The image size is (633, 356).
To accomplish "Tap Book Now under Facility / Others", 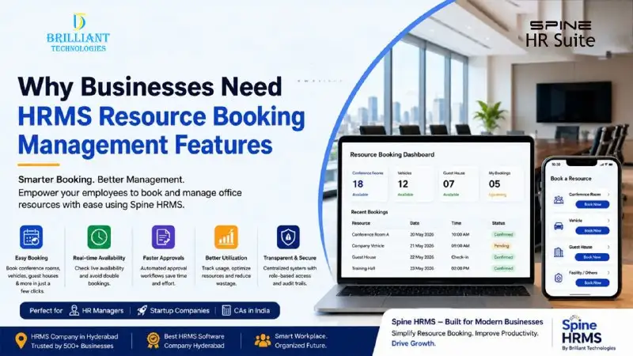I will [592, 283].
